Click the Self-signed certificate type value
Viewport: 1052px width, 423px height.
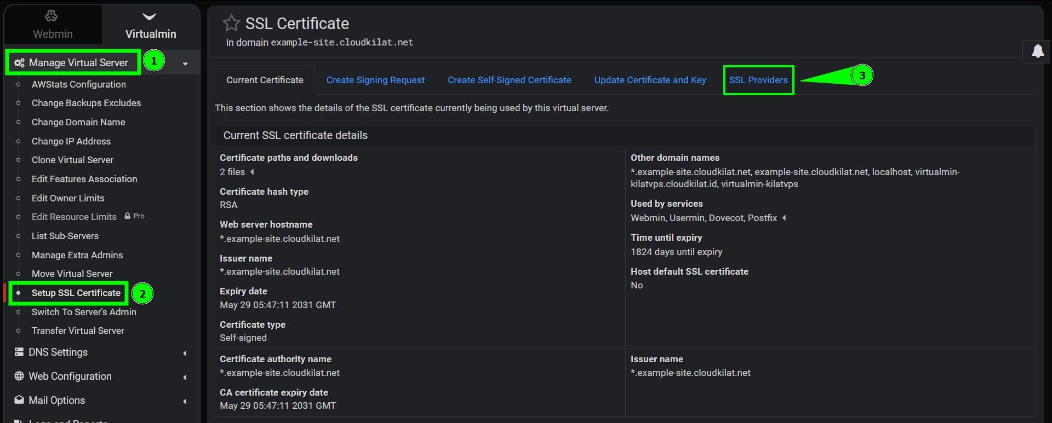point(243,338)
